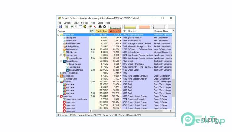Select the jucheck.exe process row
232x132 pixels.
[114, 79]
